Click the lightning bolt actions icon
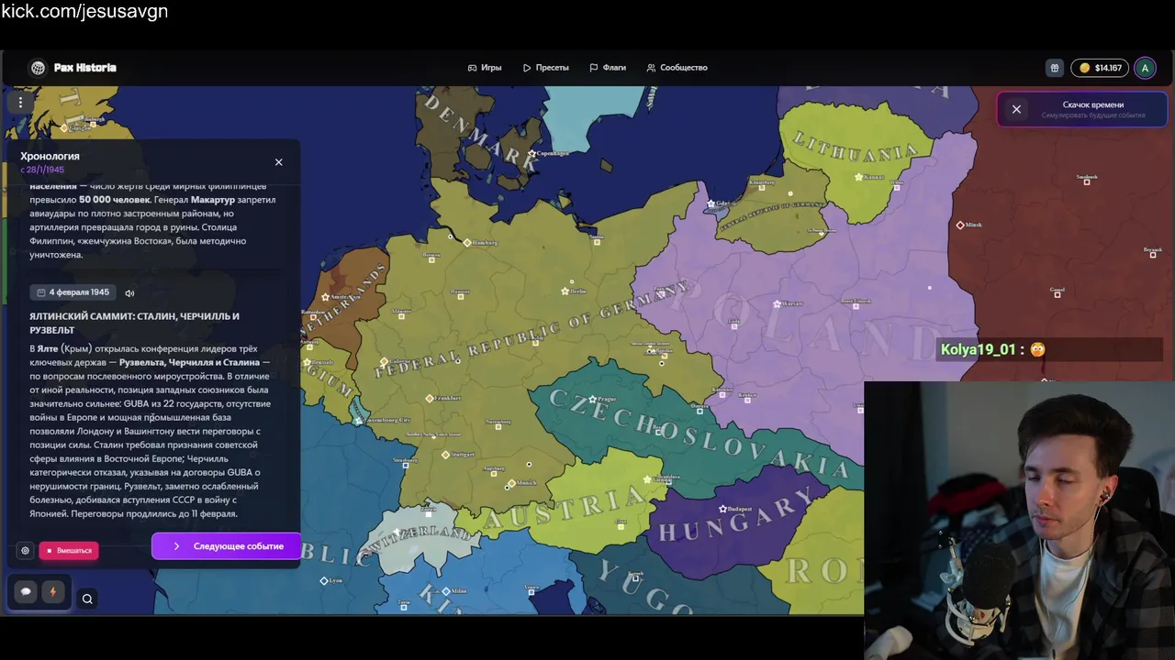 52,592
